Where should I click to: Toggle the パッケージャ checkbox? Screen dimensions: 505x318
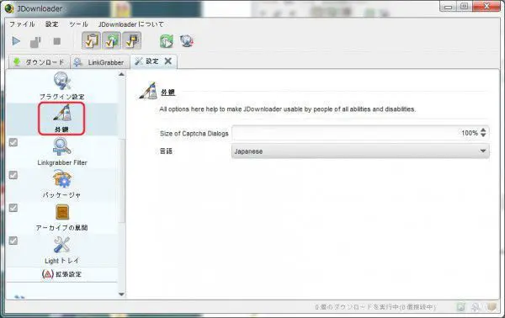click(13, 175)
